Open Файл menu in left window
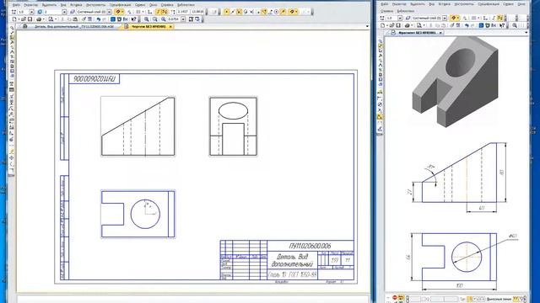Viewport: 540px width, 303px height. tap(16, 5)
